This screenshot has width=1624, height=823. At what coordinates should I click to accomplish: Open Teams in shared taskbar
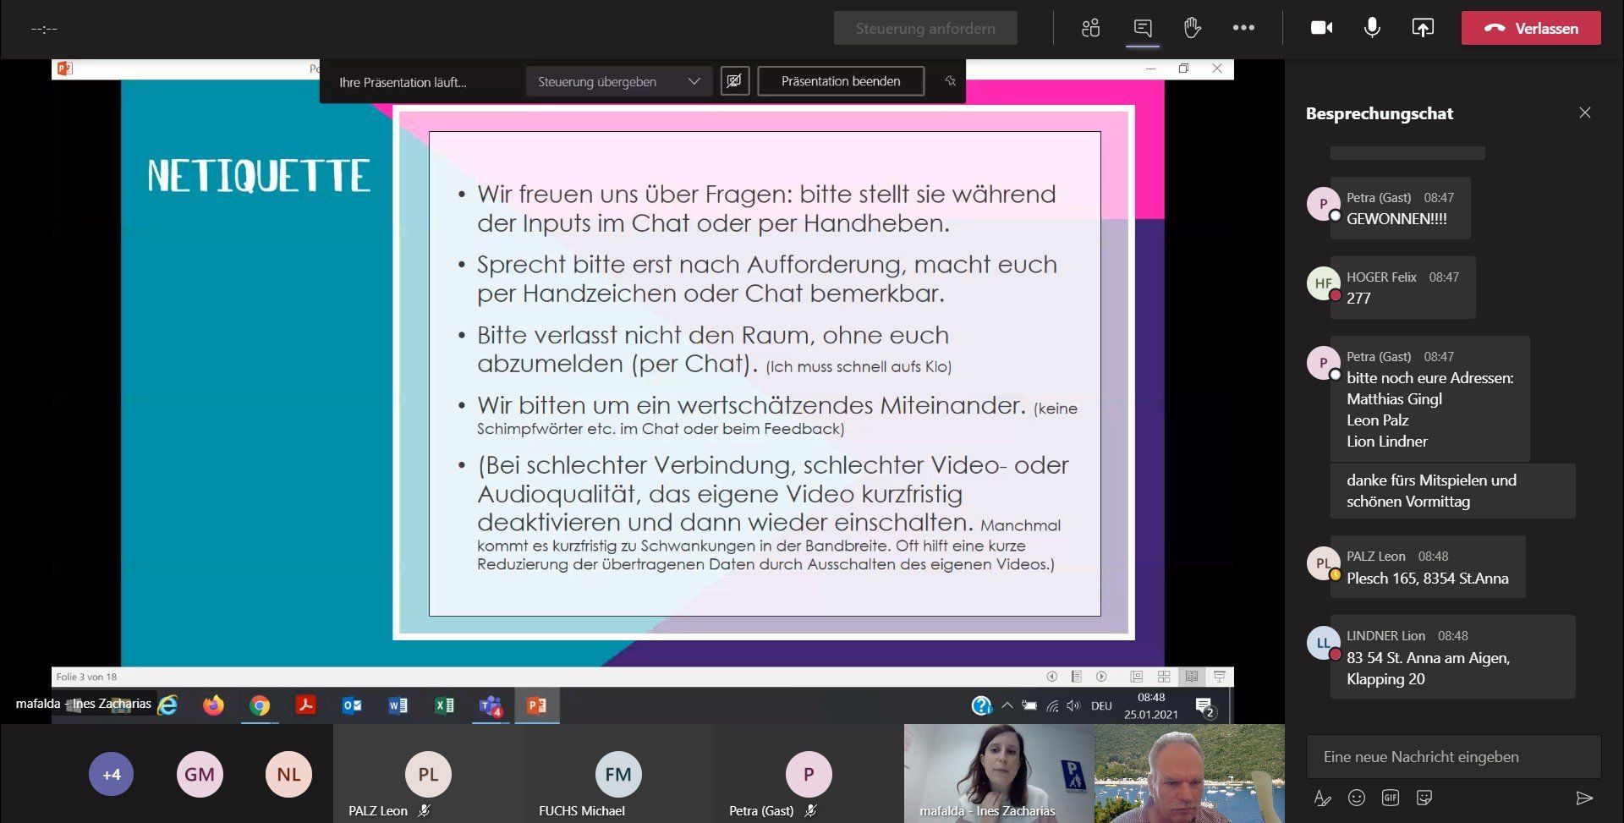point(491,705)
